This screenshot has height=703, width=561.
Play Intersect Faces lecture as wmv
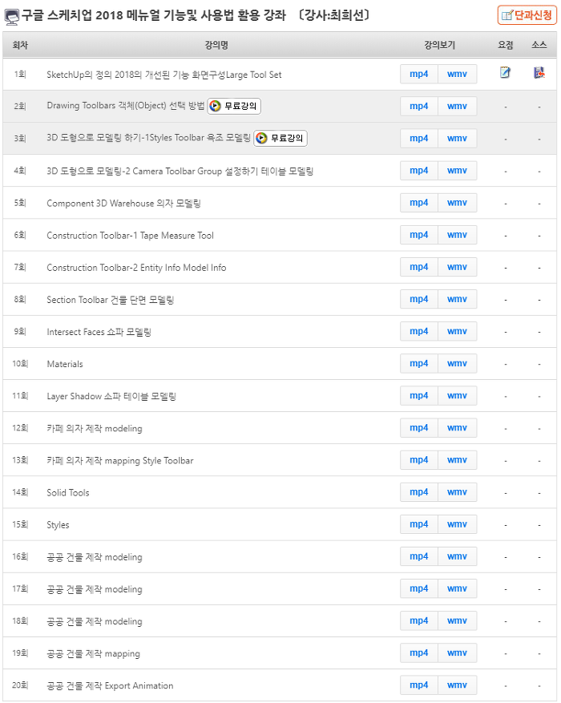(457, 331)
